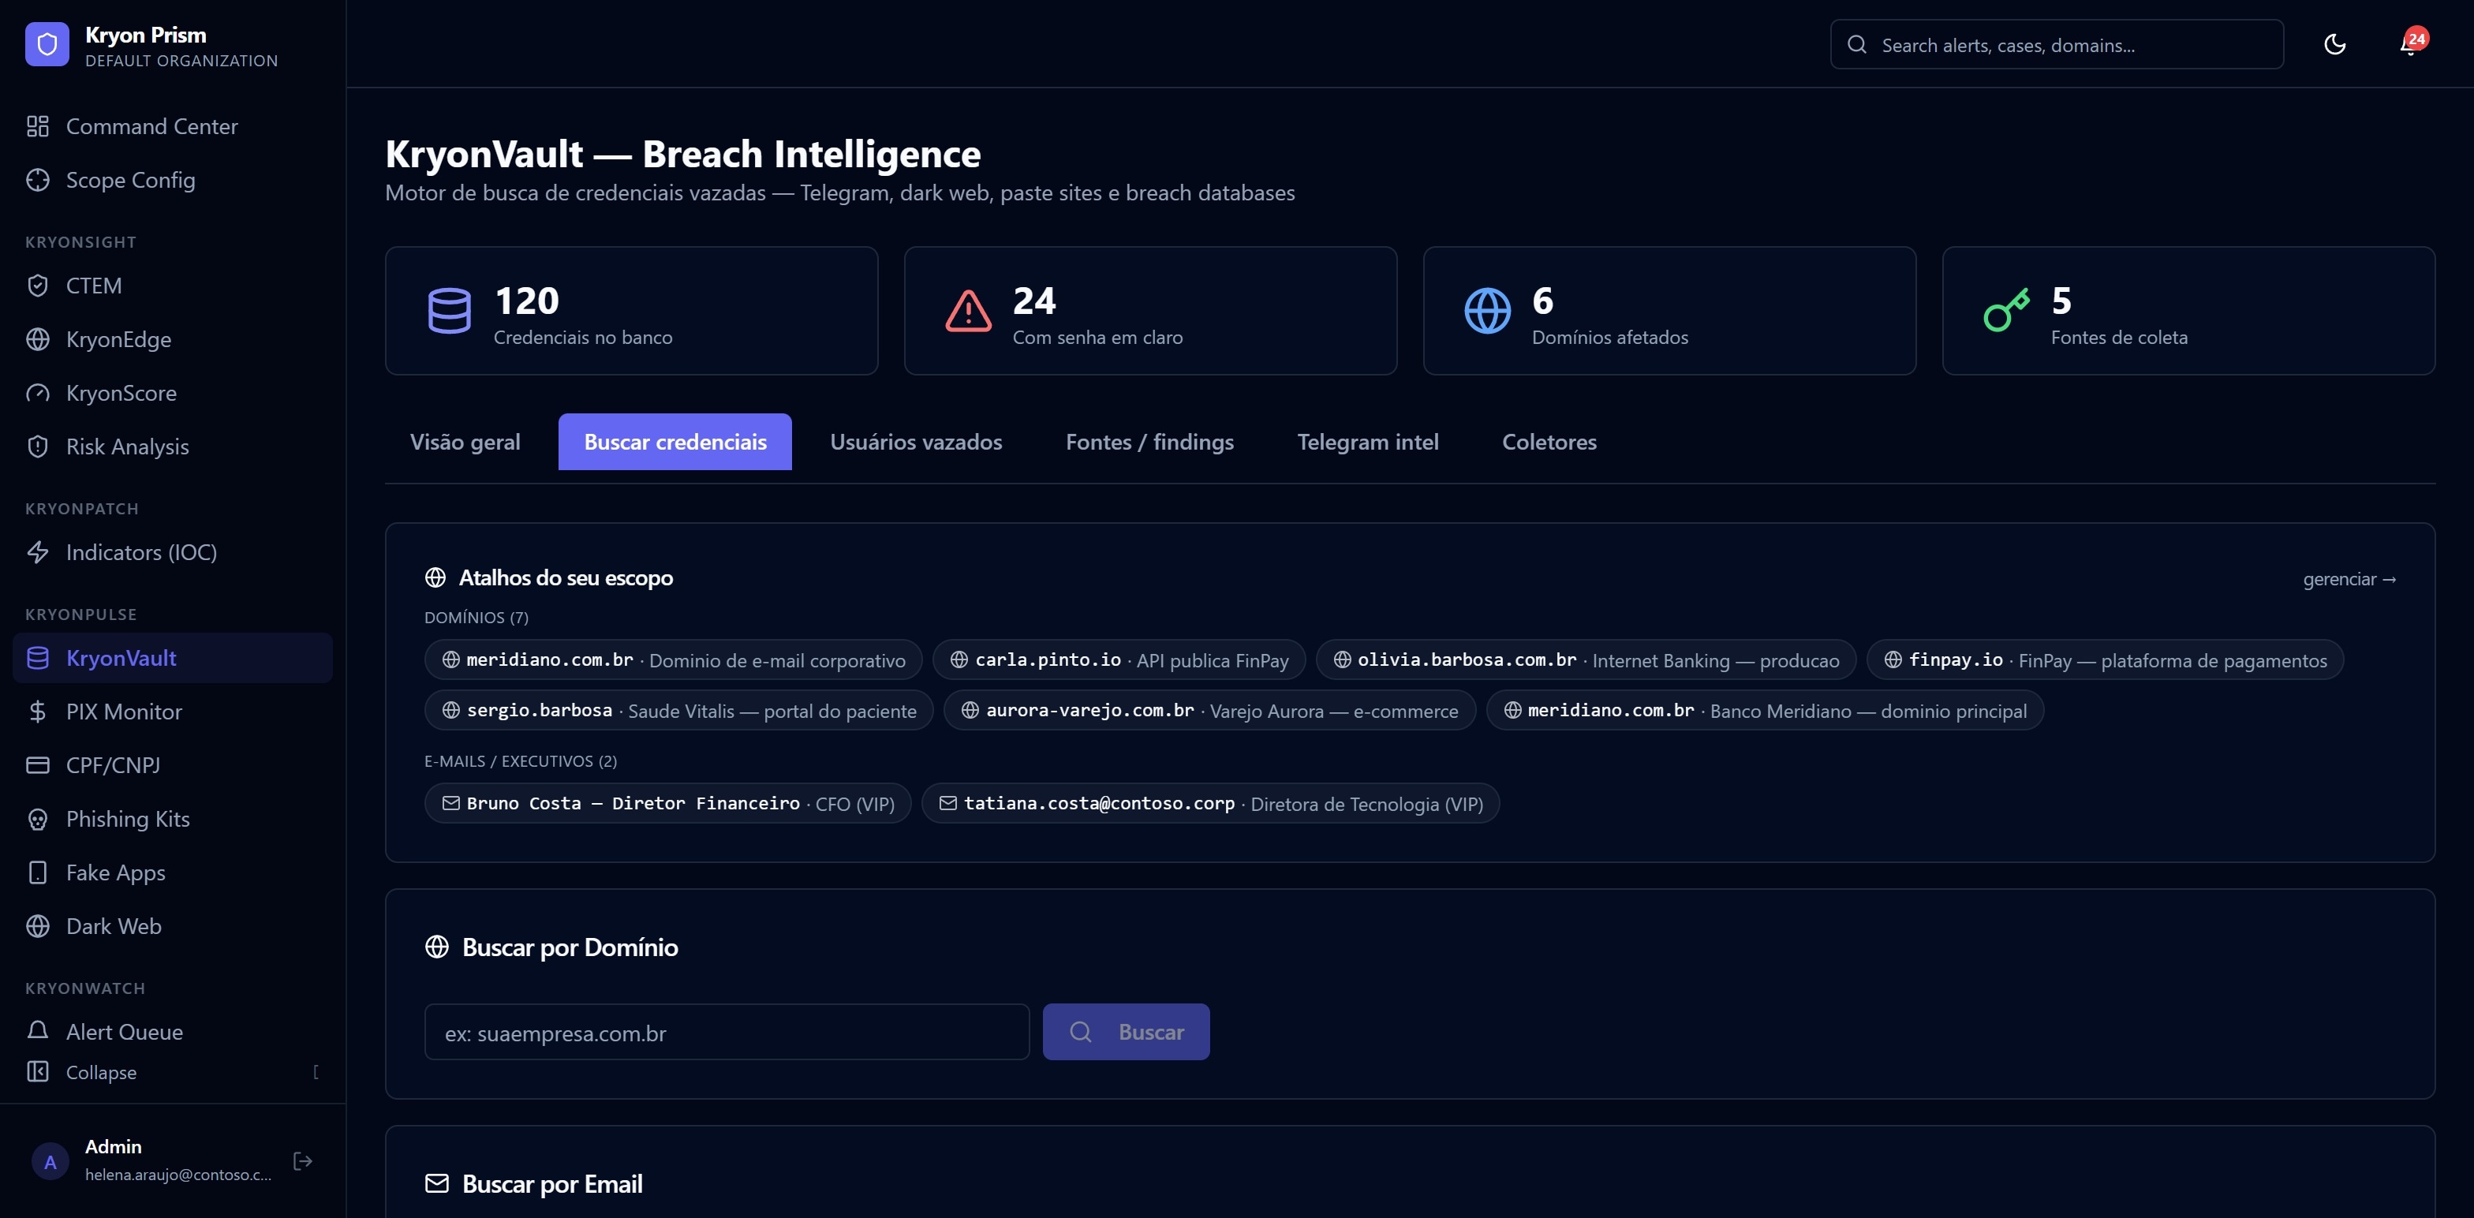Focus the domain input ex: suaempresa.com.br
Image resolution: width=2474 pixels, height=1218 pixels.
click(727, 1033)
